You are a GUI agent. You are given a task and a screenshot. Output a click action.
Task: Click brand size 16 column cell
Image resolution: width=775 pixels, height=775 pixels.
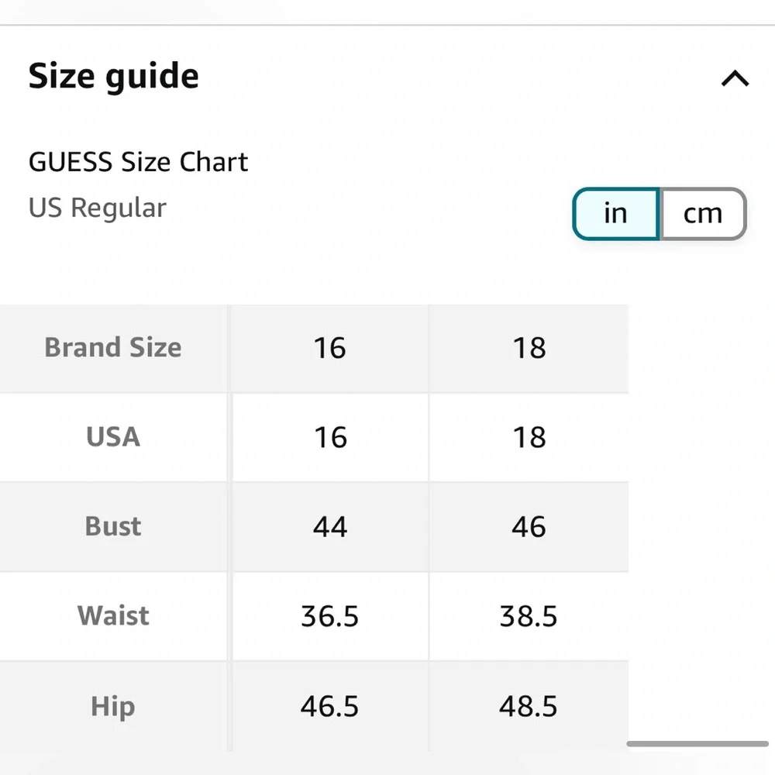pyautogui.click(x=330, y=348)
